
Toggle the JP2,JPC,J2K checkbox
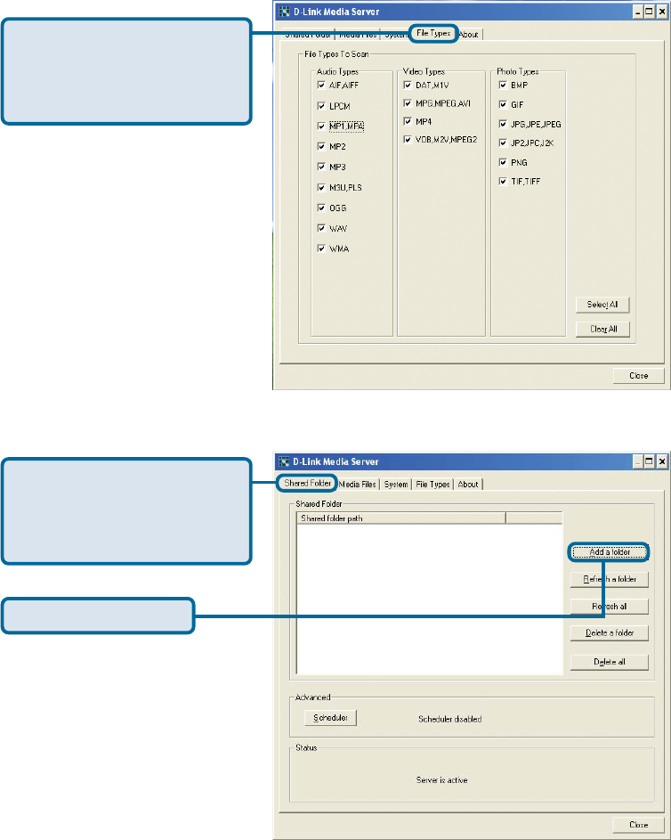(x=503, y=143)
